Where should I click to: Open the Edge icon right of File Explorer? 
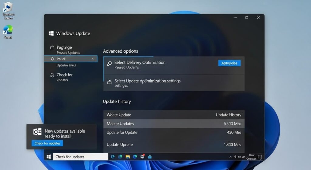(135, 157)
